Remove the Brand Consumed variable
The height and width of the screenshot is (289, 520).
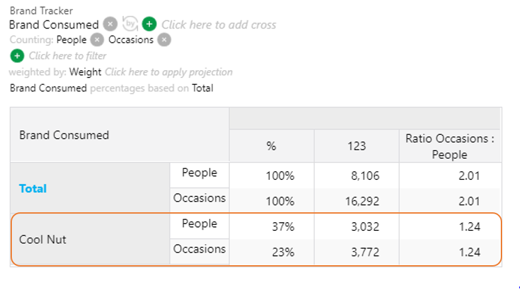coord(110,24)
